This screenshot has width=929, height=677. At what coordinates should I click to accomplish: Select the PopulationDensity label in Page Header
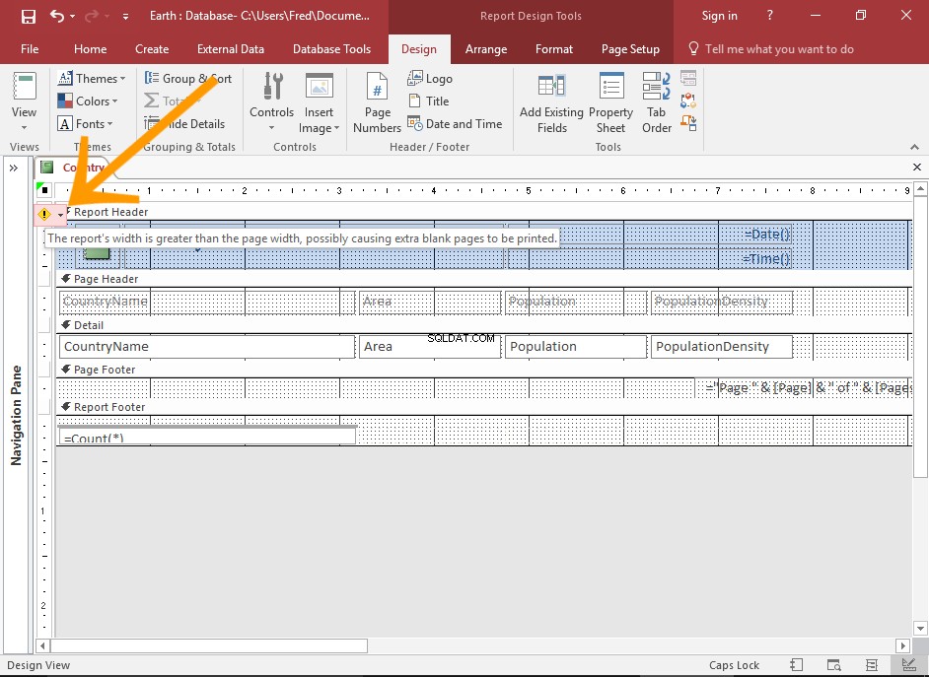click(722, 302)
